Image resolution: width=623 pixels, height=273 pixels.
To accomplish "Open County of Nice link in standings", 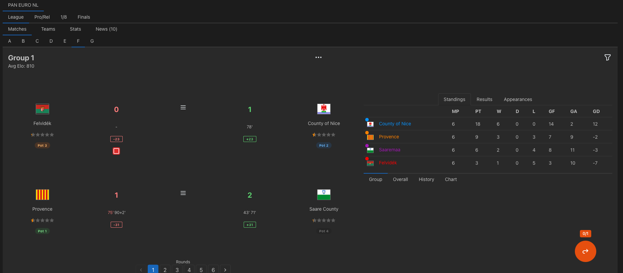I will pos(395,124).
